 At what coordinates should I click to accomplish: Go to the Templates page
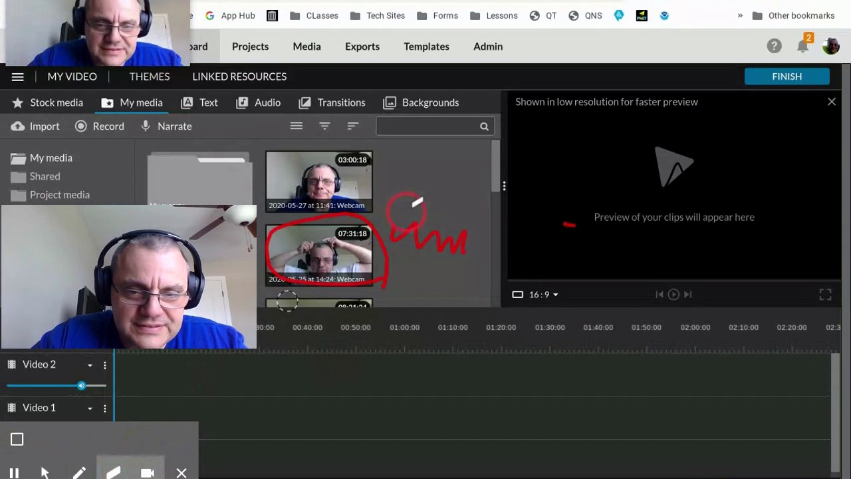tap(426, 47)
